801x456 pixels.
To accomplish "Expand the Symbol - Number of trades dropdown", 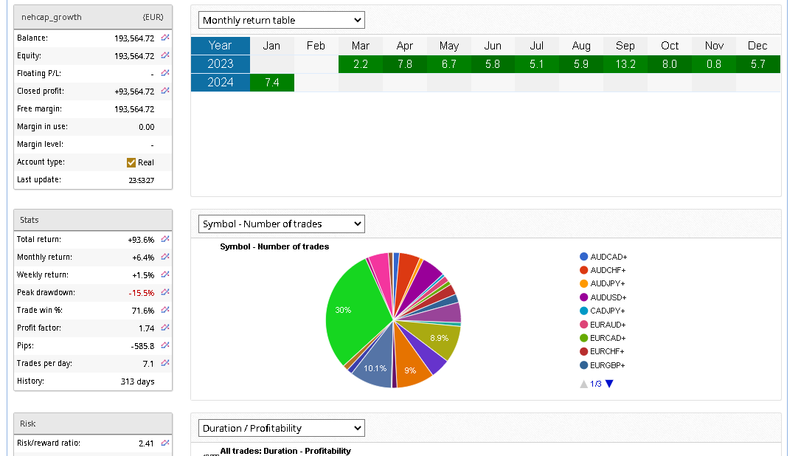I will 282,224.
